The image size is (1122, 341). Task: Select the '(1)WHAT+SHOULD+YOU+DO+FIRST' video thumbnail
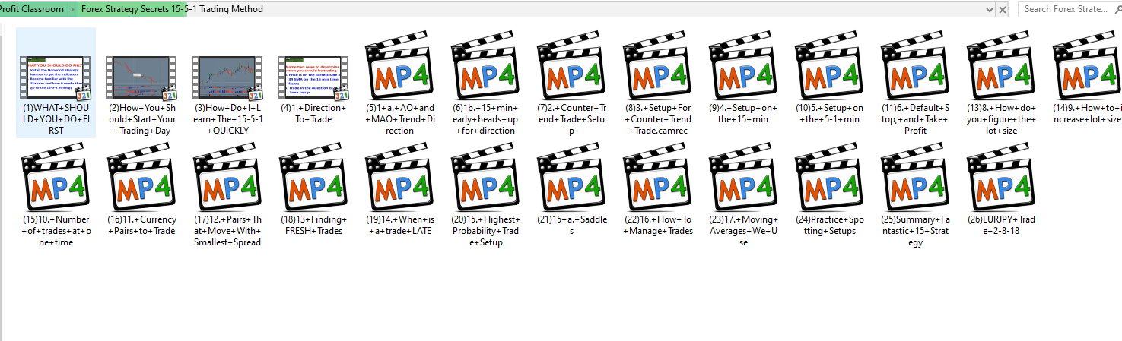[56, 77]
